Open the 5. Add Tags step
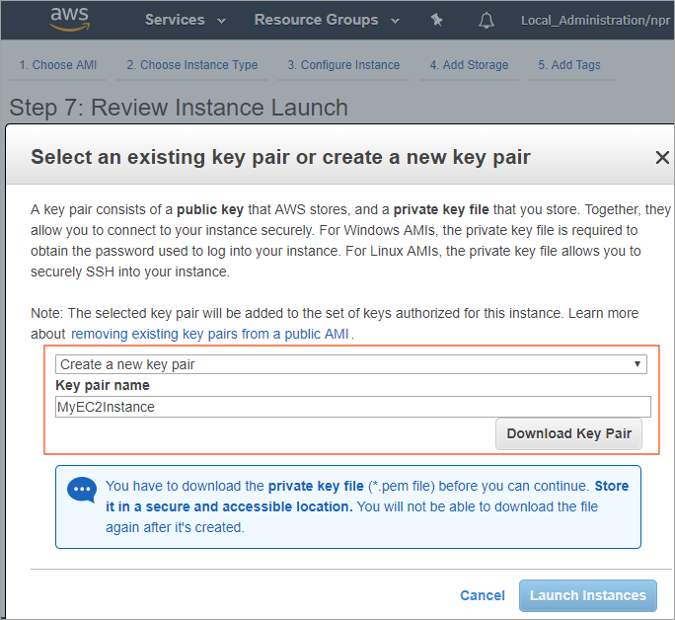 tap(568, 65)
